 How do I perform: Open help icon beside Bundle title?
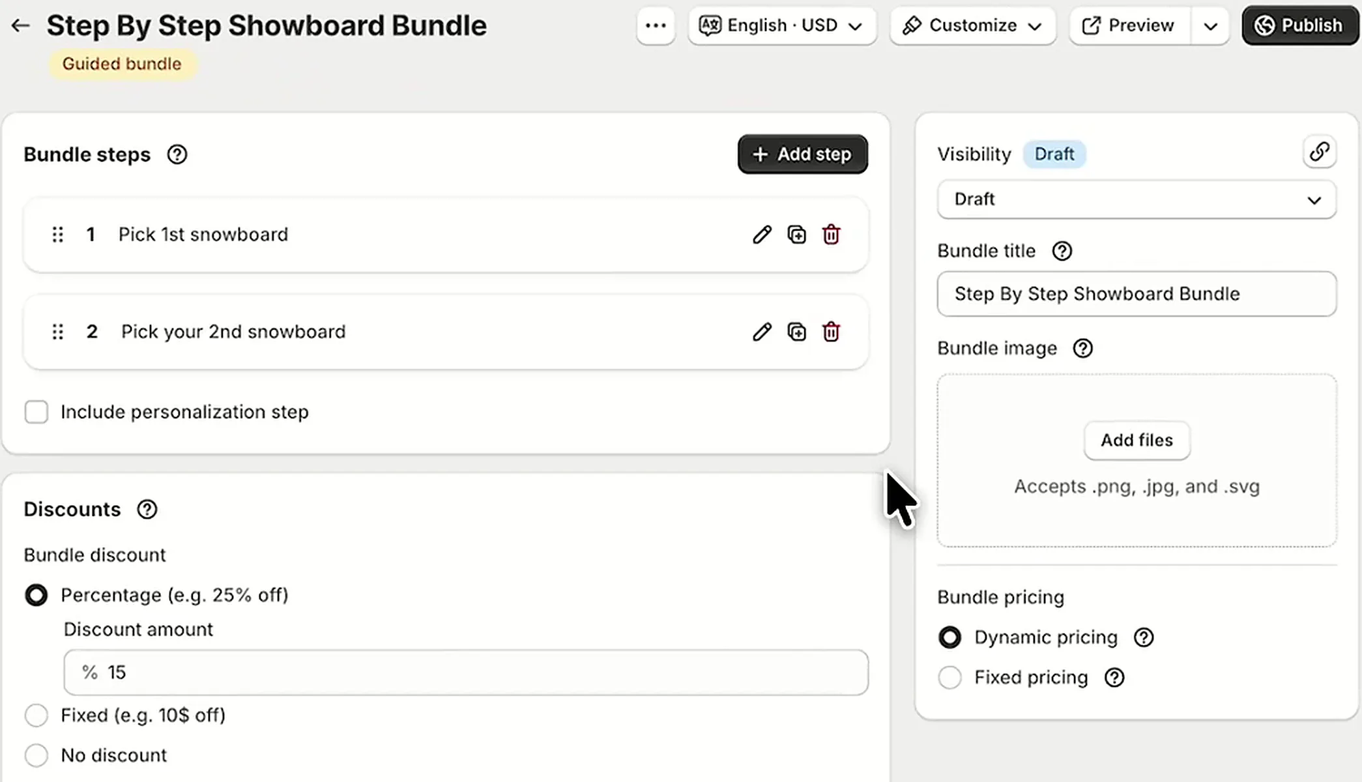click(x=1062, y=251)
